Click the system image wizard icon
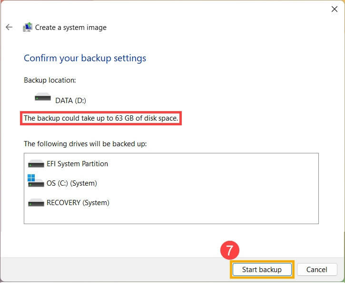This screenshot has height=283, width=345. [28, 28]
